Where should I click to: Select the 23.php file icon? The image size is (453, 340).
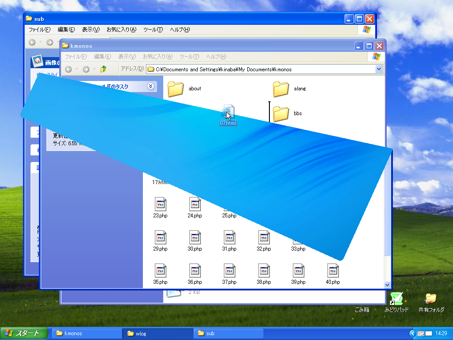(160, 204)
